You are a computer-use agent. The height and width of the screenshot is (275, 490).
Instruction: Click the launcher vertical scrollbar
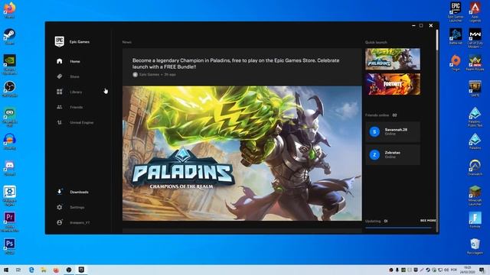pyautogui.click(x=437, y=40)
